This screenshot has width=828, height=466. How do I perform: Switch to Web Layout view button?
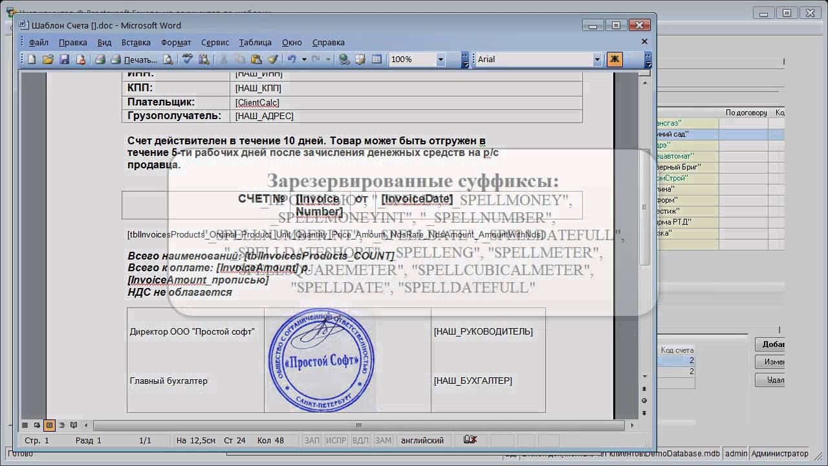[x=37, y=425]
